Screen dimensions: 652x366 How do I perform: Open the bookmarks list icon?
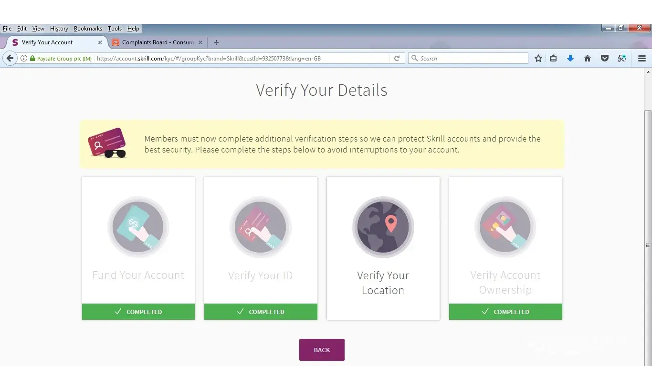(553, 58)
